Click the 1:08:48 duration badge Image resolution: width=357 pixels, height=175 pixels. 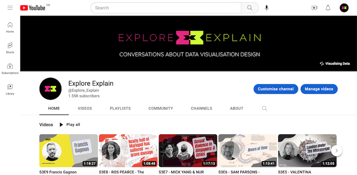pyautogui.click(x=149, y=164)
